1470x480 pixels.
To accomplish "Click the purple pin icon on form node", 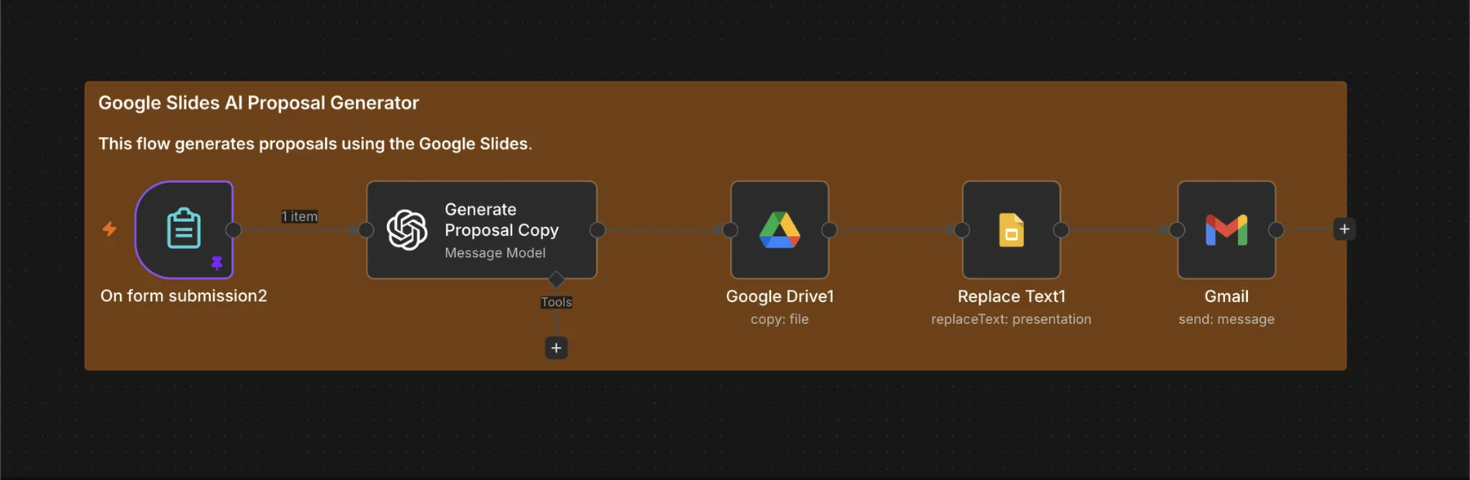I will coord(217,263).
